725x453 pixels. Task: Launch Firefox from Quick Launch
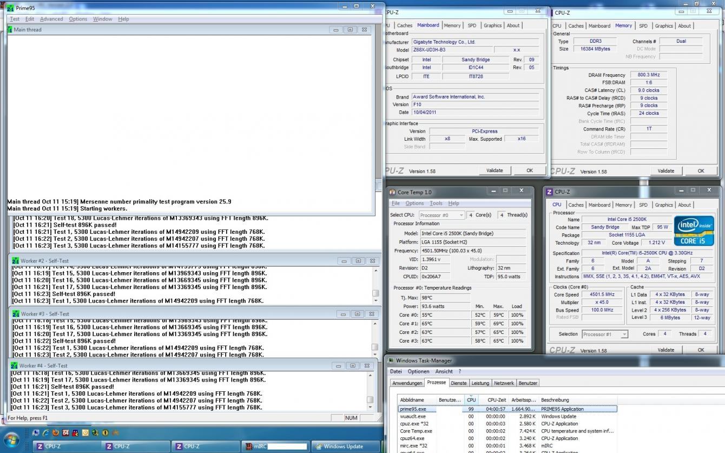tap(56, 432)
